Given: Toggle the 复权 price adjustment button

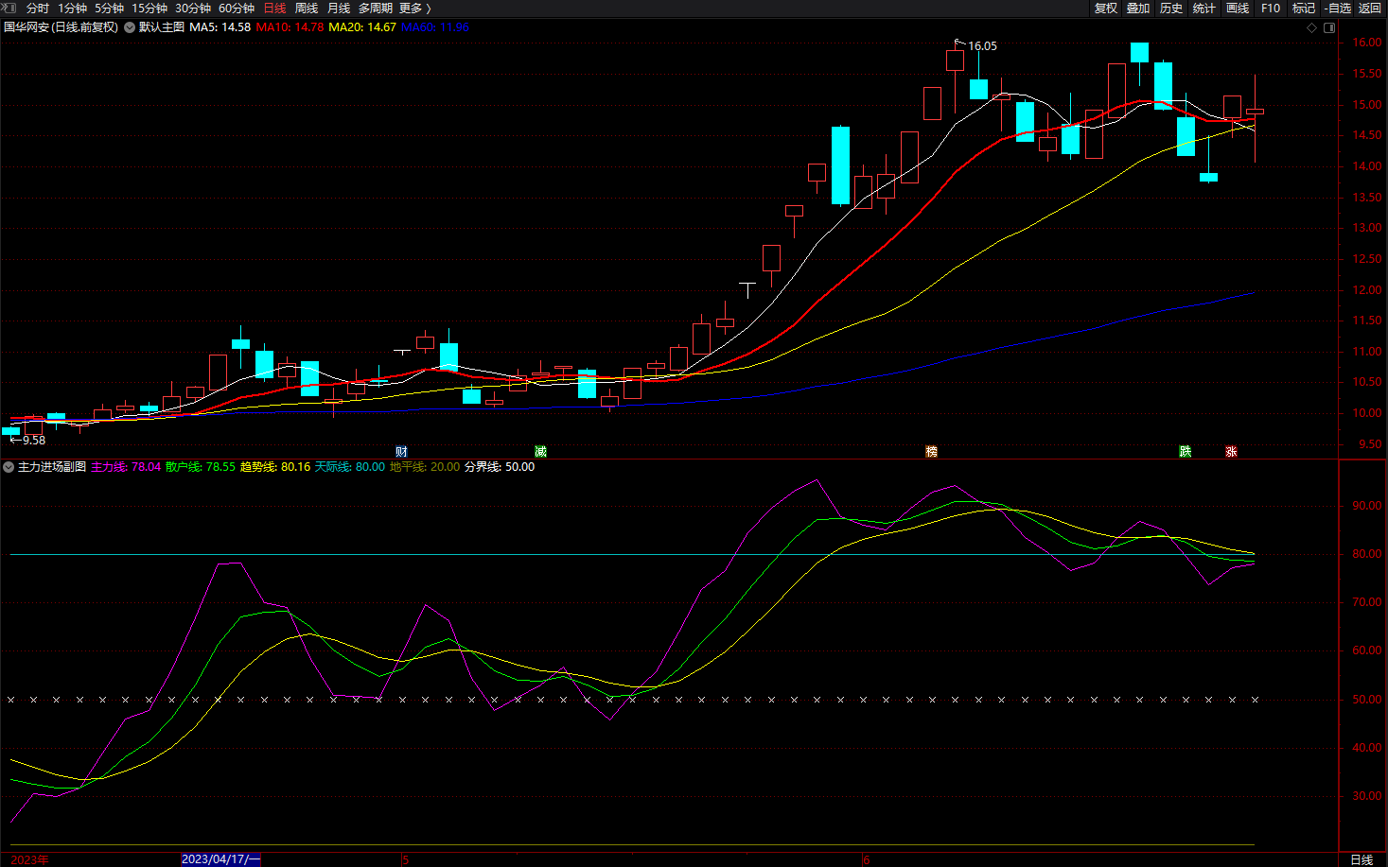Looking at the screenshot, I should point(1106,9).
